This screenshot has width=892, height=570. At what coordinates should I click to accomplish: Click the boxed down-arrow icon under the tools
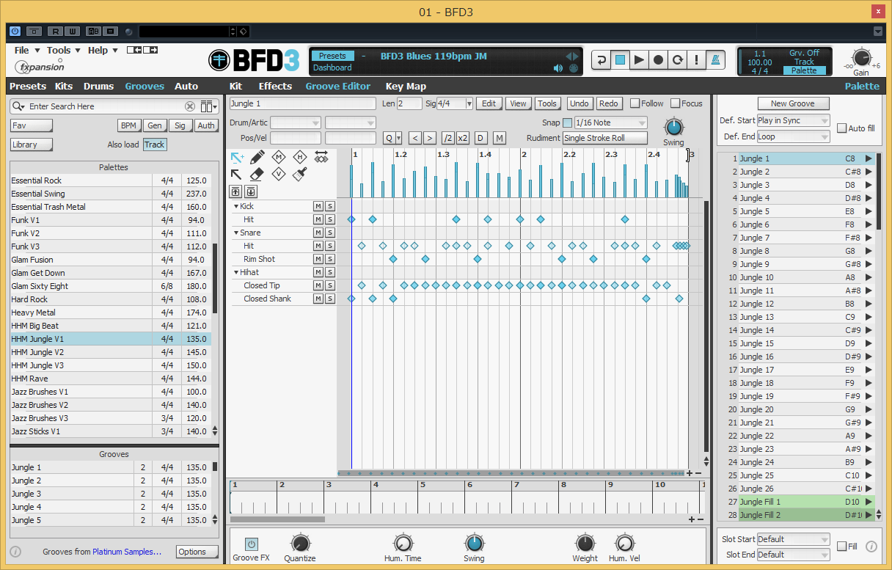pyautogui.click(x=251, y=191)
